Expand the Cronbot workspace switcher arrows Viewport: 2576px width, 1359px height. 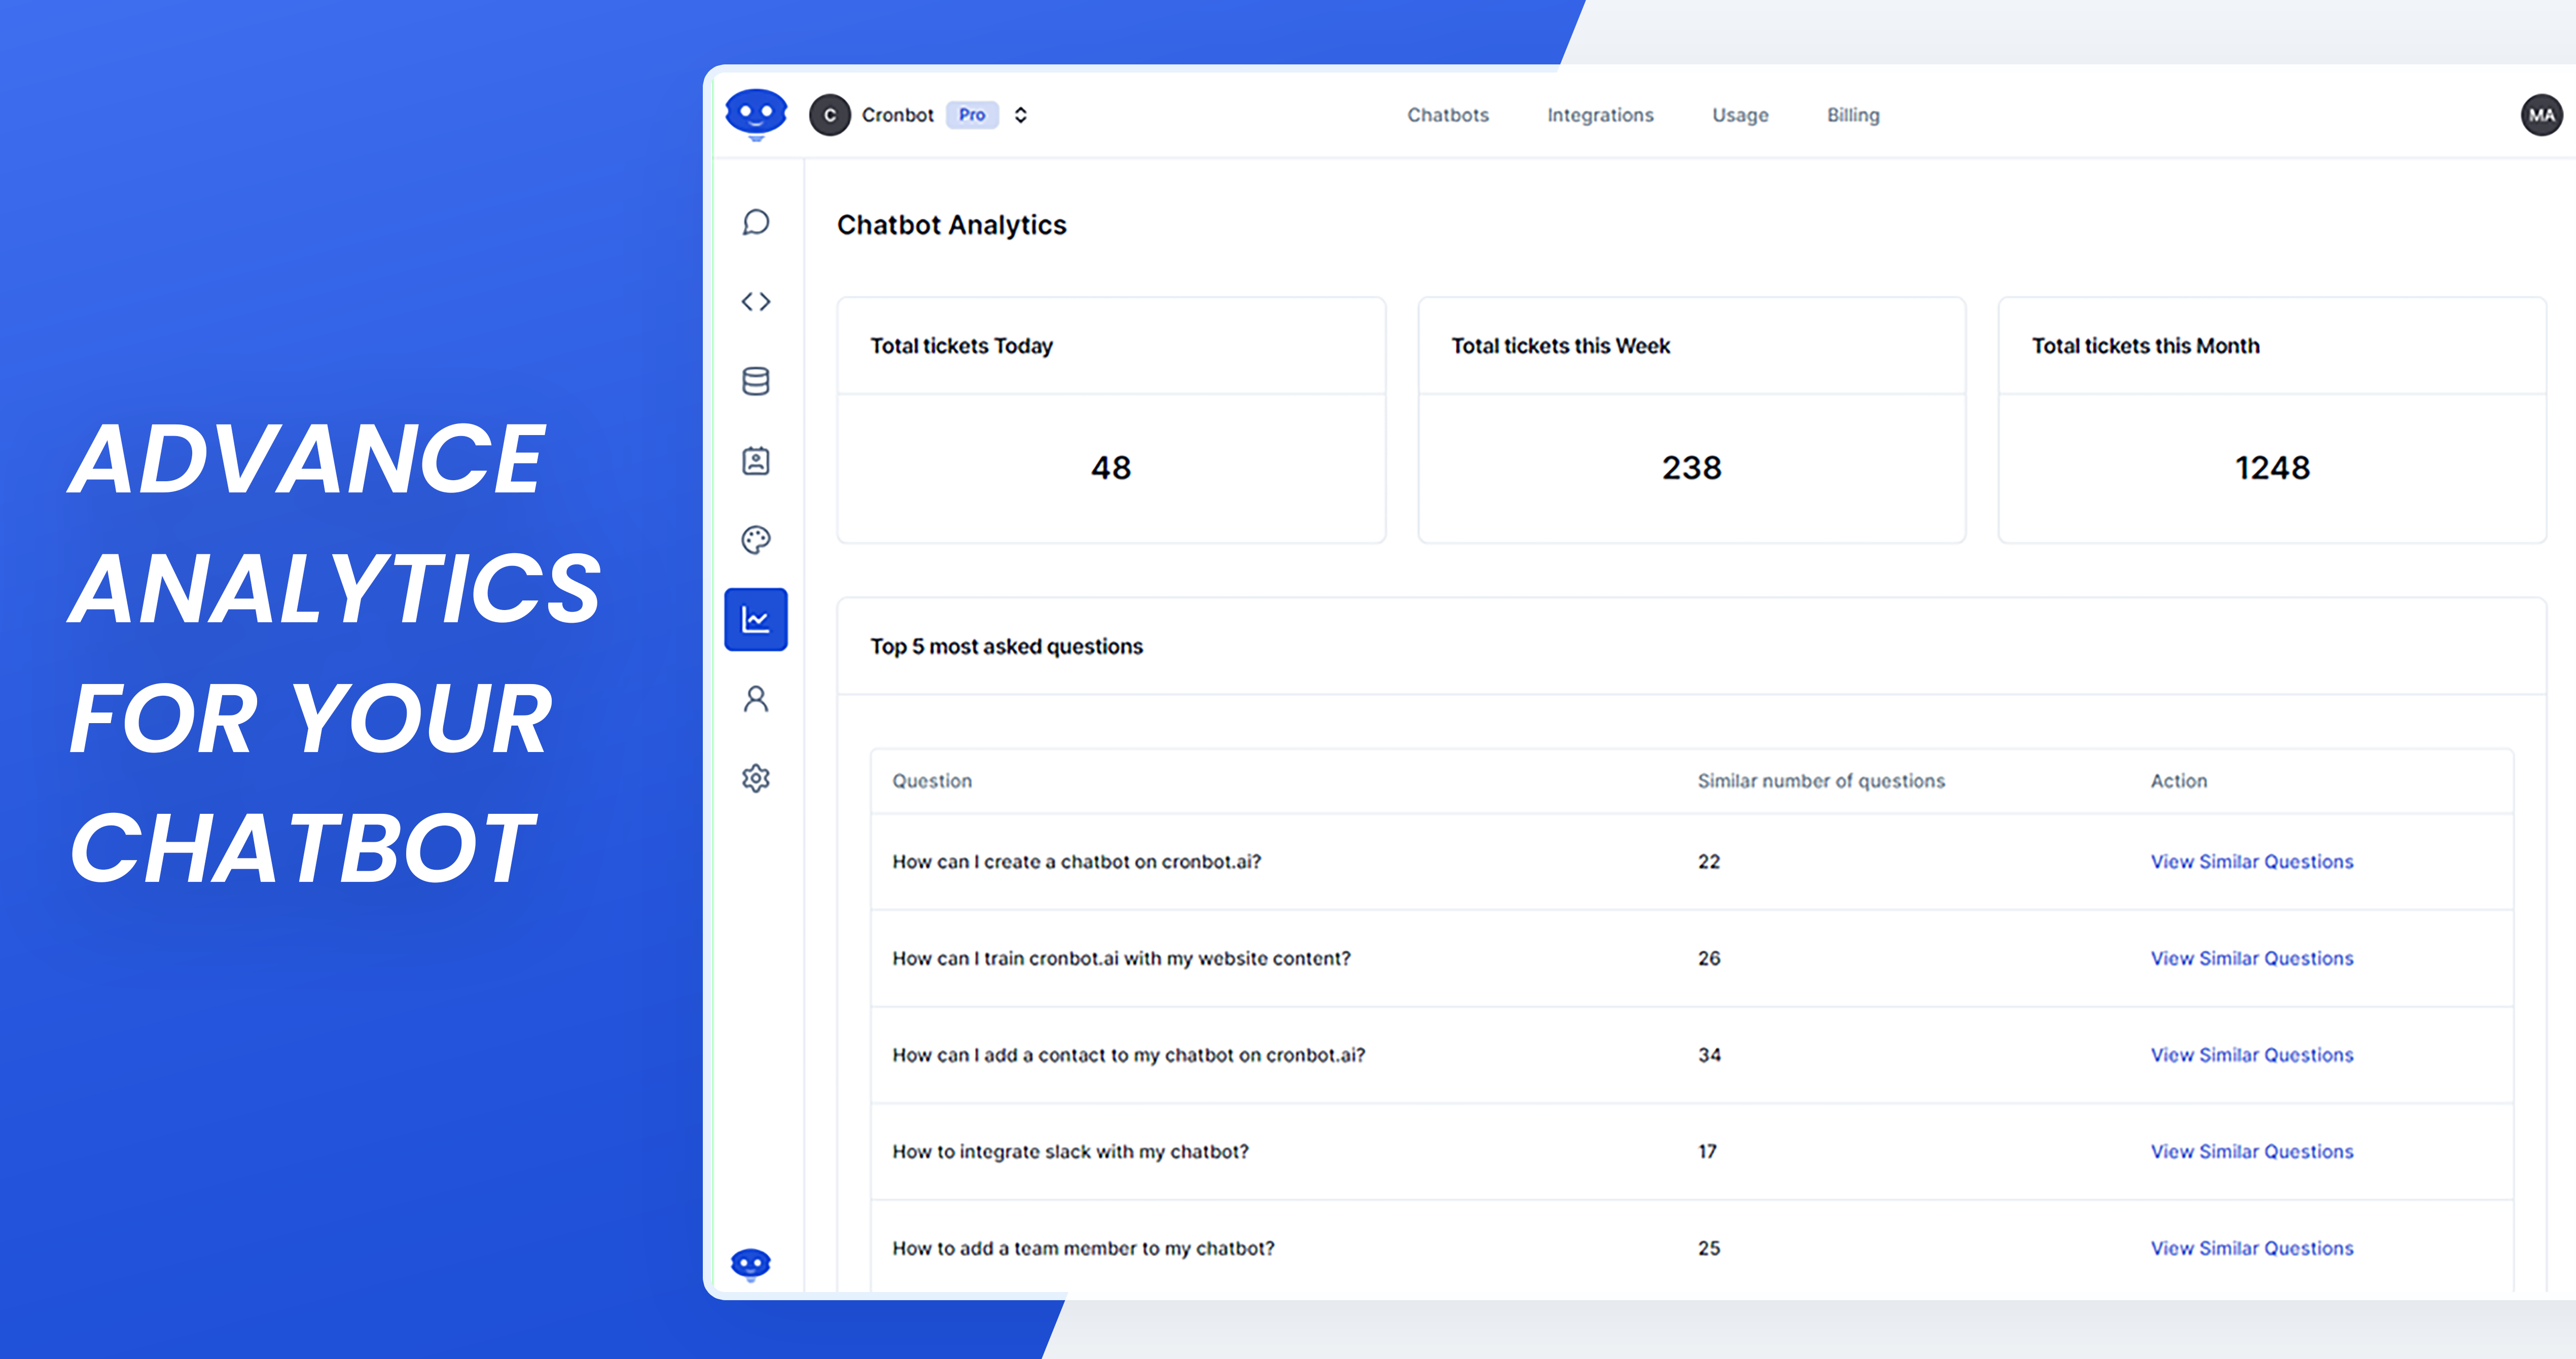tap(1020, 115)
